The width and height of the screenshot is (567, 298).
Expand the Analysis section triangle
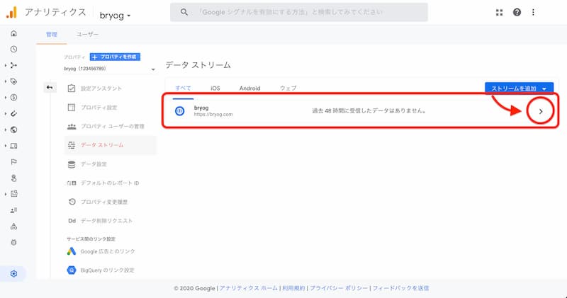point(6,195)
